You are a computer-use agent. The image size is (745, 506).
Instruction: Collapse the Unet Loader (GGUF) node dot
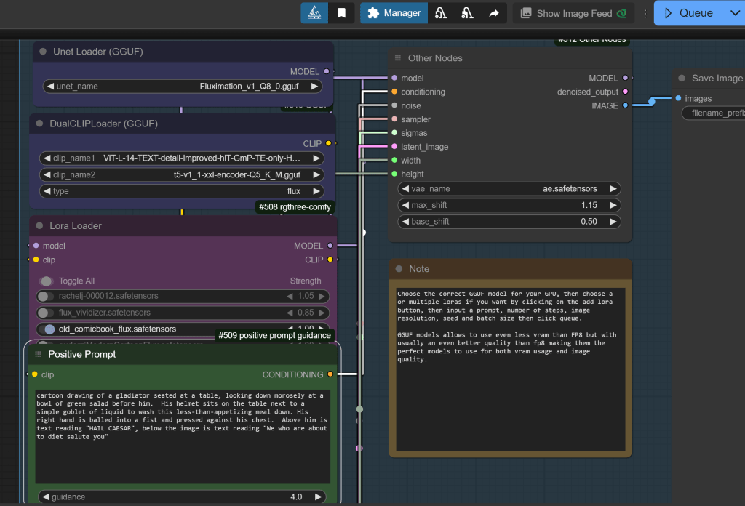pos(42,52)
